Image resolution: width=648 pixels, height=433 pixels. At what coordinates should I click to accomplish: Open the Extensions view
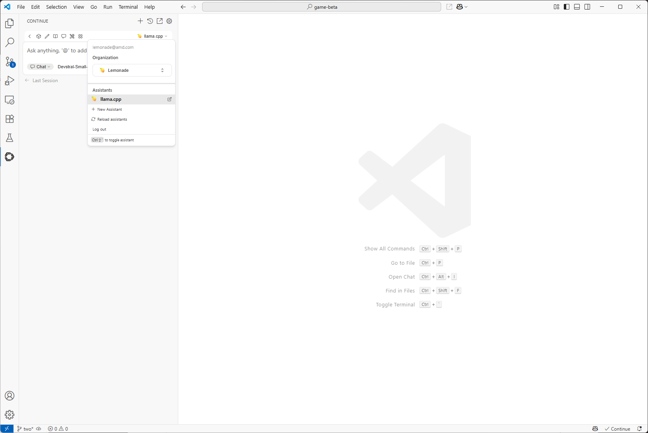point(10,119)
